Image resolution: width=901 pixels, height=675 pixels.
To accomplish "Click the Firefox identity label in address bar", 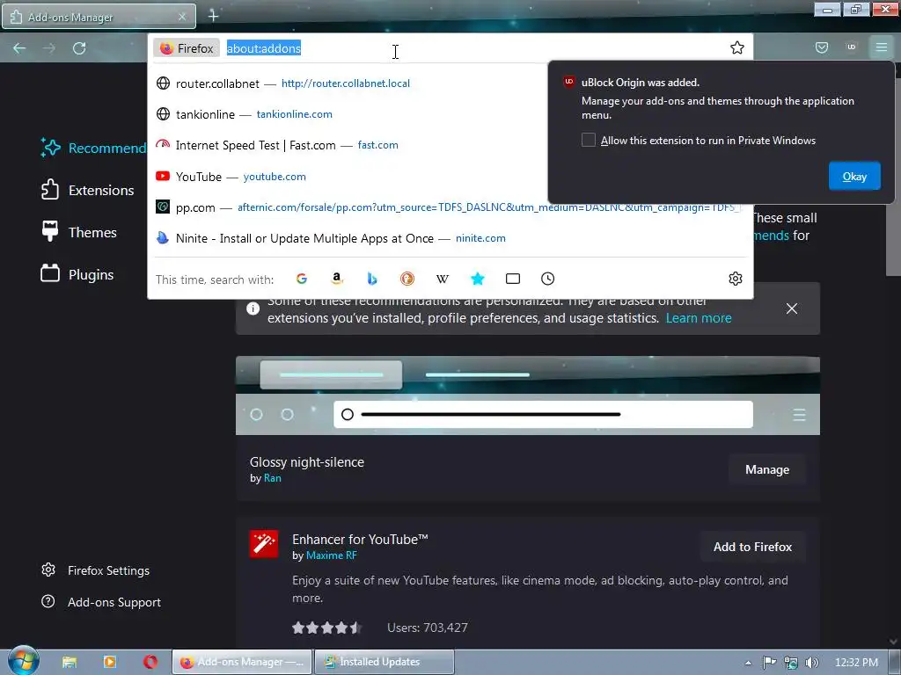I will [187, 48].
